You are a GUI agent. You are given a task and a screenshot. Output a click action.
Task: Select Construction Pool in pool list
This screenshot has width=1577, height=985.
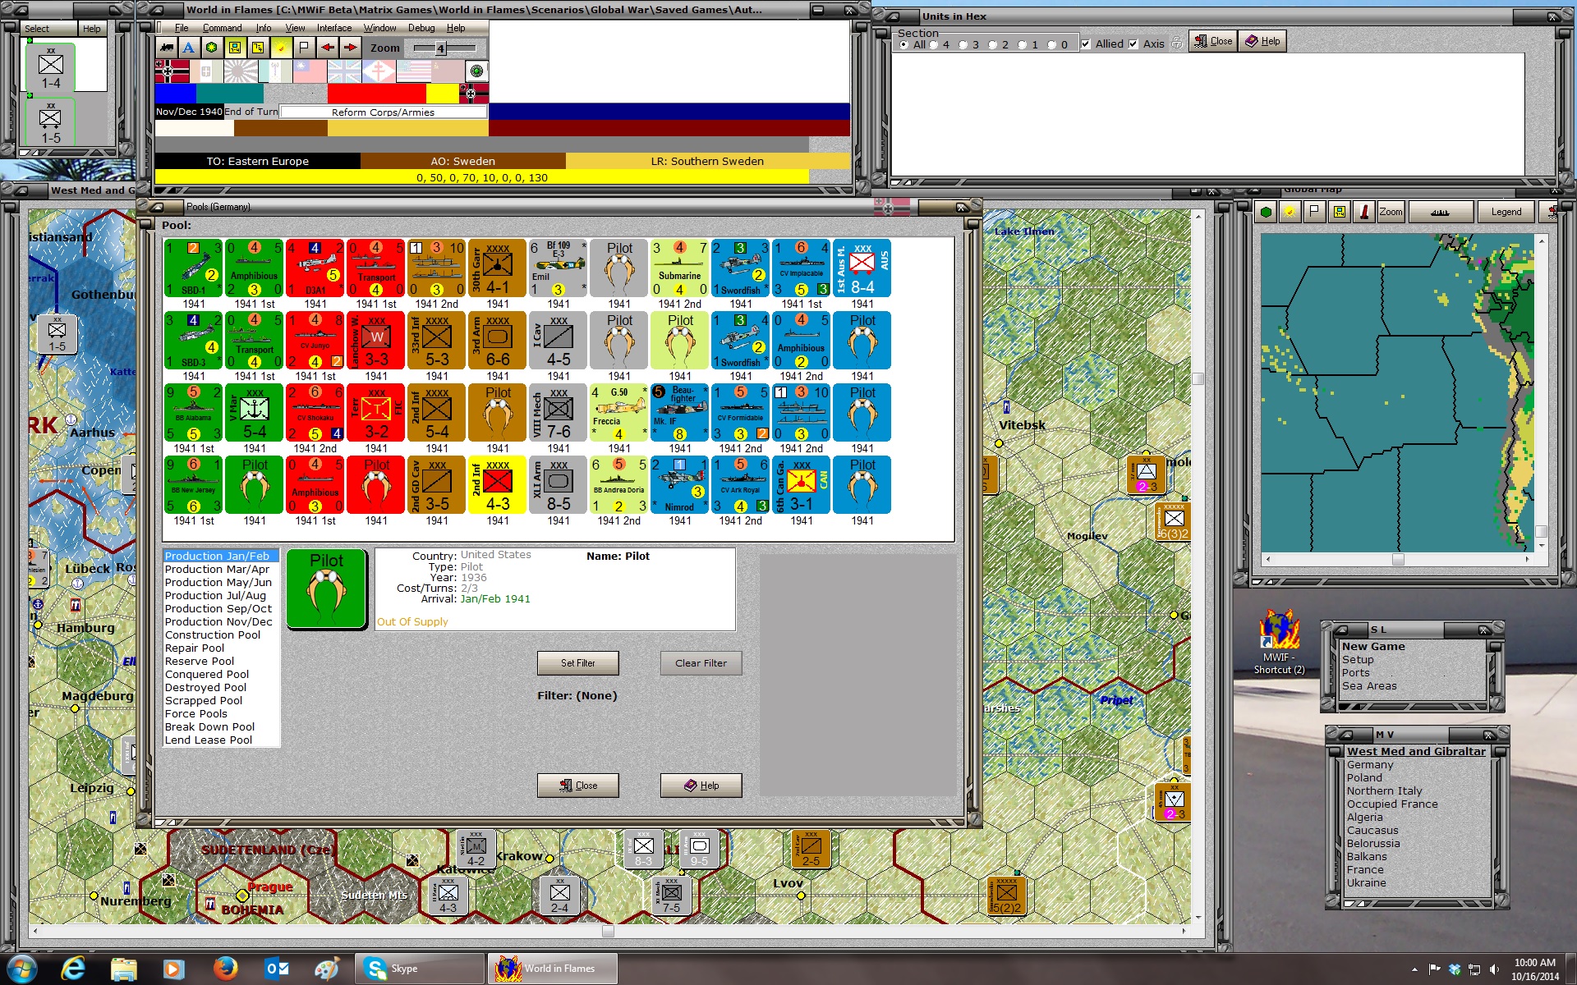pos(212,635)
